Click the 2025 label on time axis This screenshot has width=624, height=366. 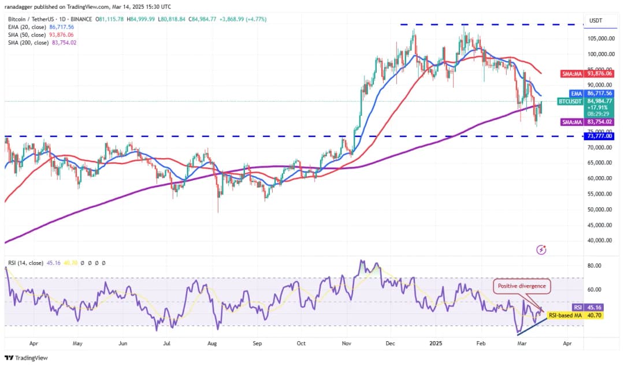coord(436,343)
